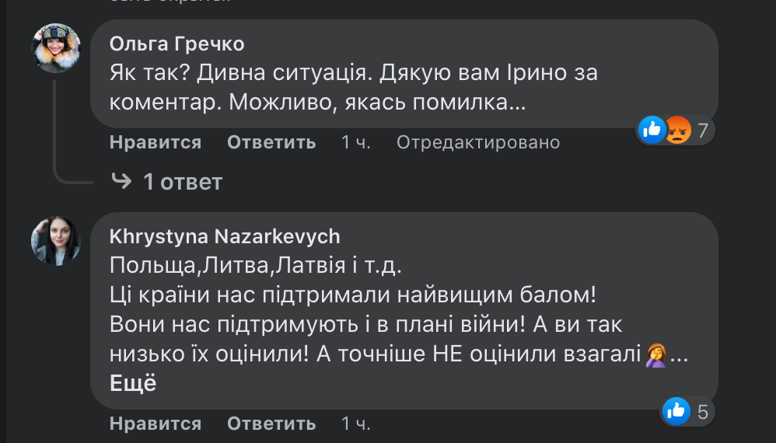This screenshot has height=443, width=776.
Task: Show who reacted: the 5 likes count
Action: coord(702,411)
